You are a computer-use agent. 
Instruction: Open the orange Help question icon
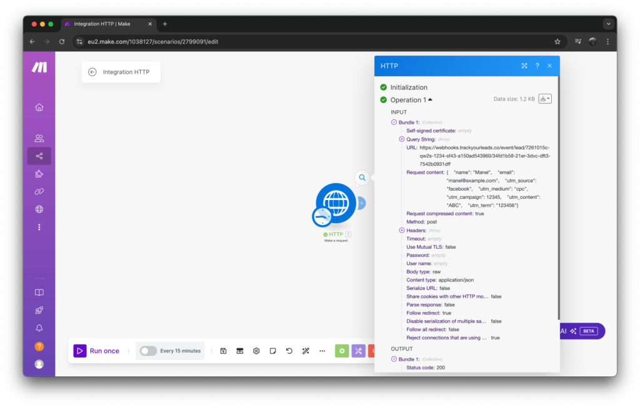(39, 346)
